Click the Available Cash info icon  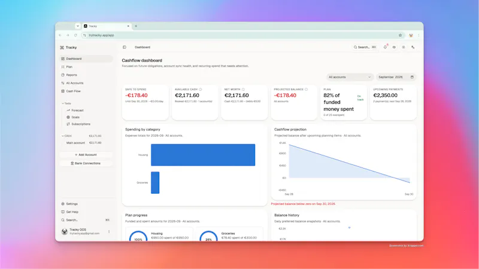point(201,89)
